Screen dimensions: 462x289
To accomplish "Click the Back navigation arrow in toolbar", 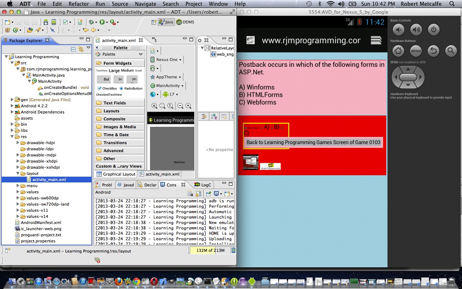I will pyautogui.click(x=93, y=30).
